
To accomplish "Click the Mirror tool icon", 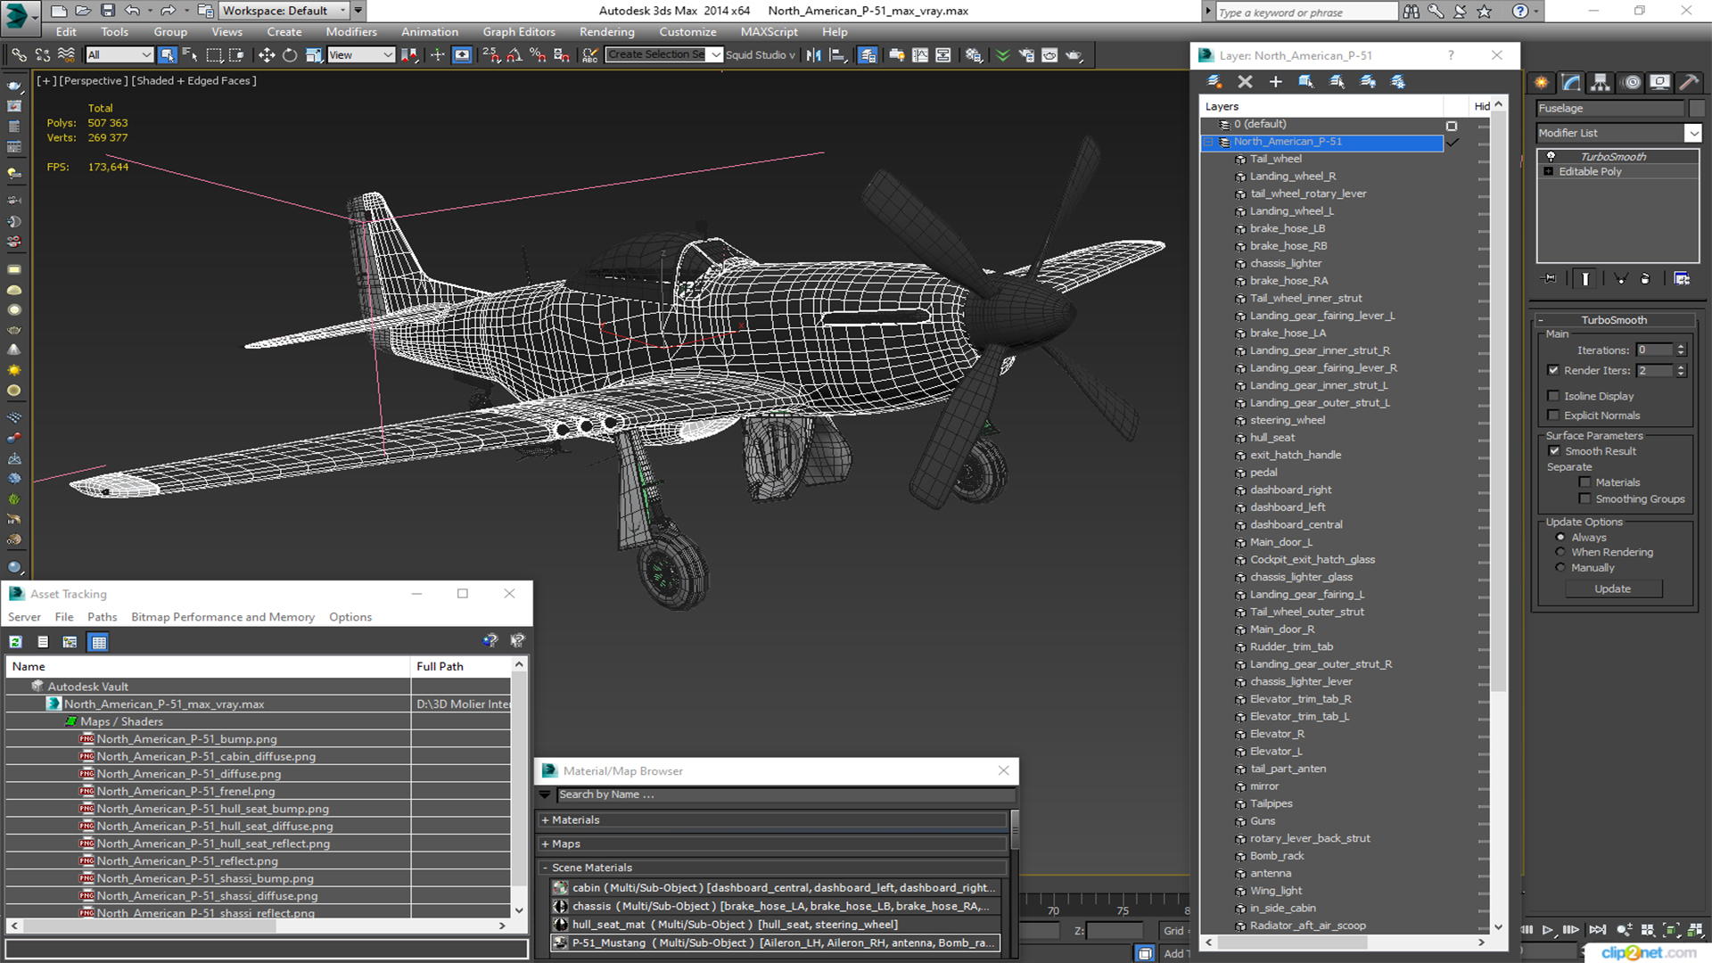I will coord(813,55).
